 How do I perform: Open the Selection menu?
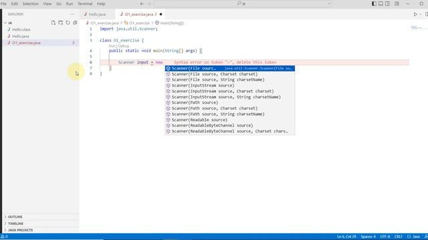click(30, 4)
